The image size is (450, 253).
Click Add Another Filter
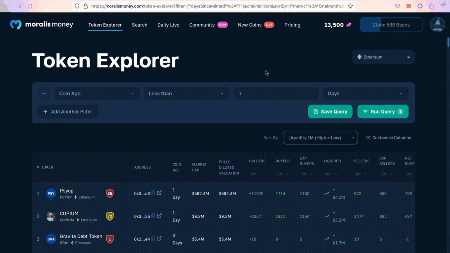coord(68,112)
